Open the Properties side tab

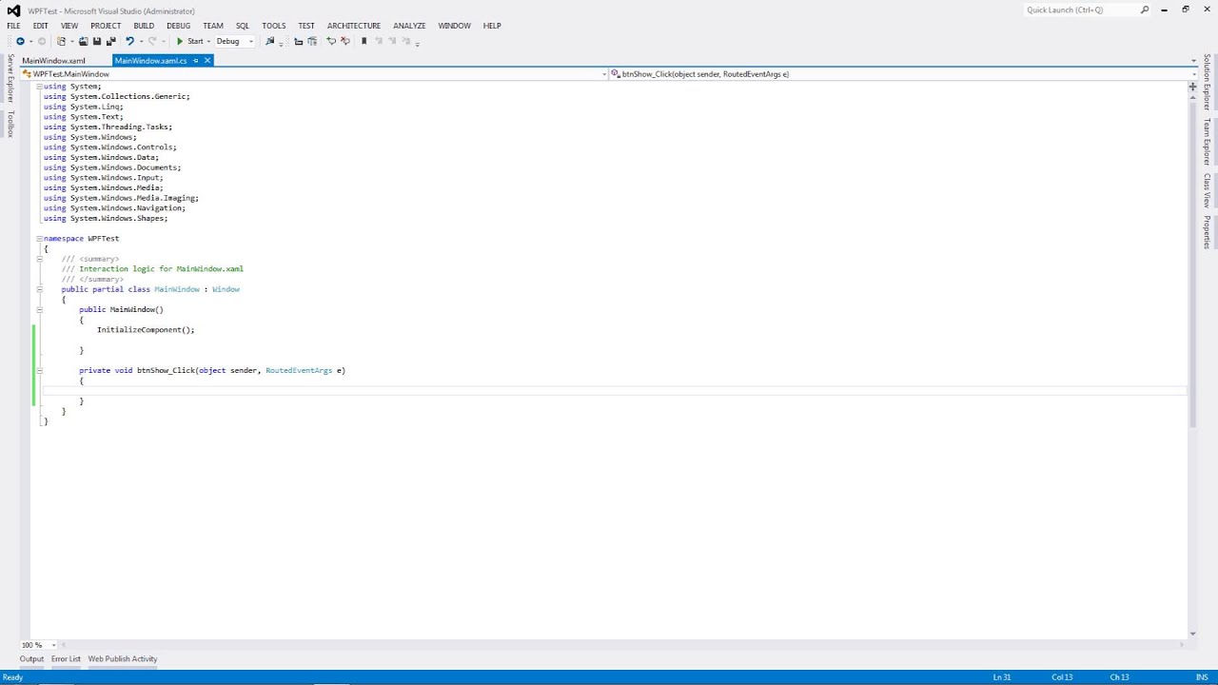click(1207, 232)
